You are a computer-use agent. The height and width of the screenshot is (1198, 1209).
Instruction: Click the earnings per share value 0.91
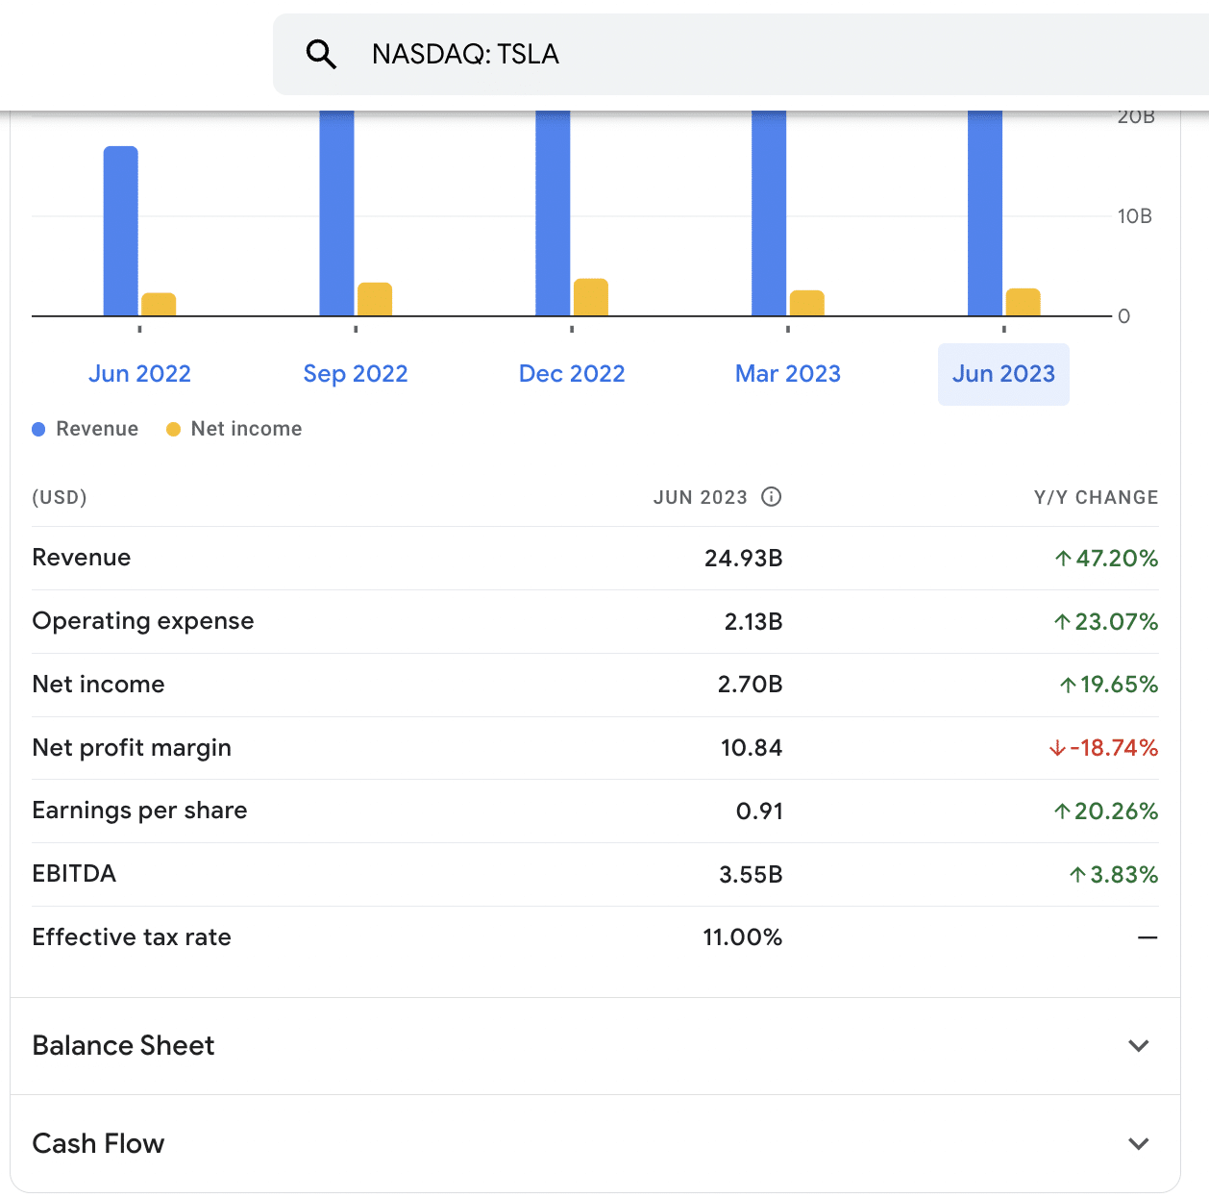point(759,811)
